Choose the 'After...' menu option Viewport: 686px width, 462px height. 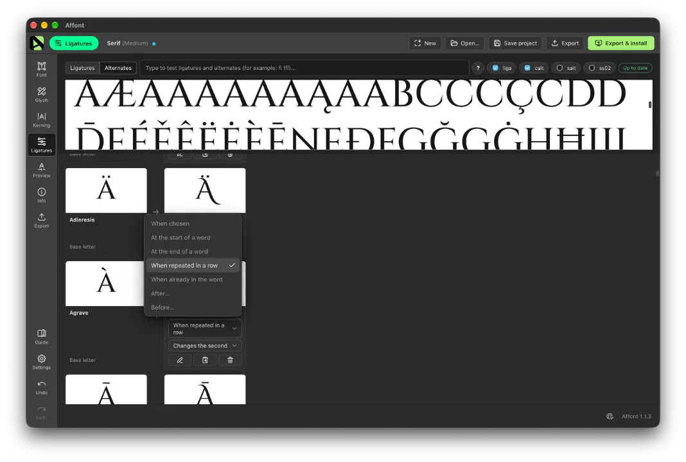(x=193, y=293)
